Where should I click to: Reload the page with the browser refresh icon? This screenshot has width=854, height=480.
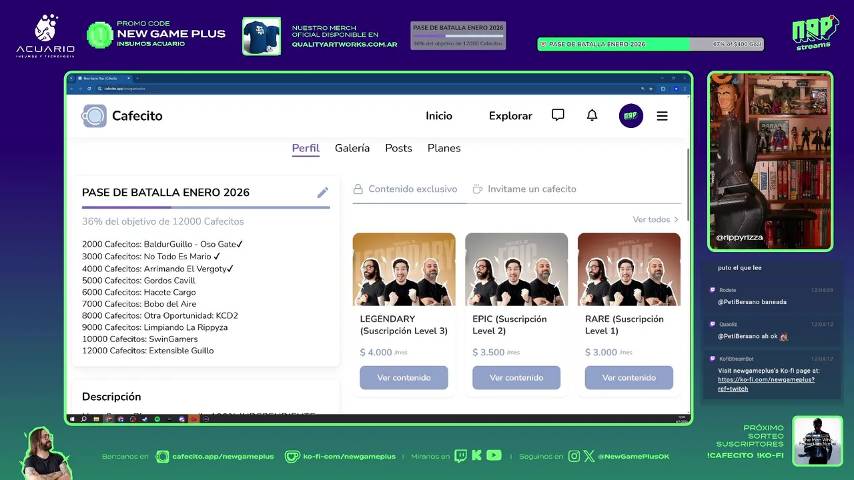coord(89,89)
